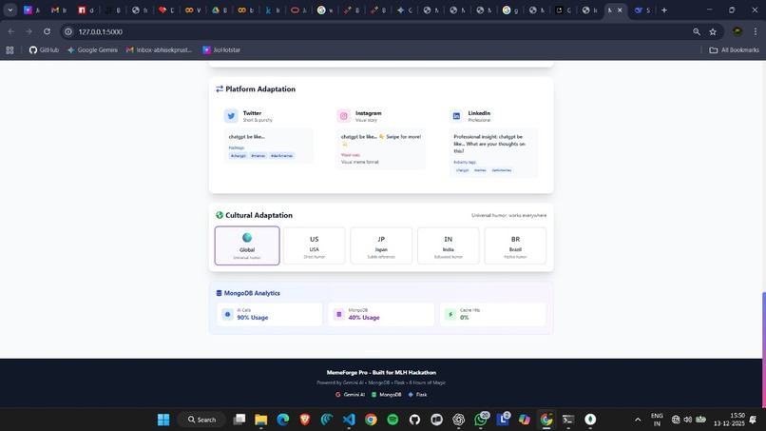Choose the USA culture option
This screenshot has height=431, width=766.
point(315,245)
